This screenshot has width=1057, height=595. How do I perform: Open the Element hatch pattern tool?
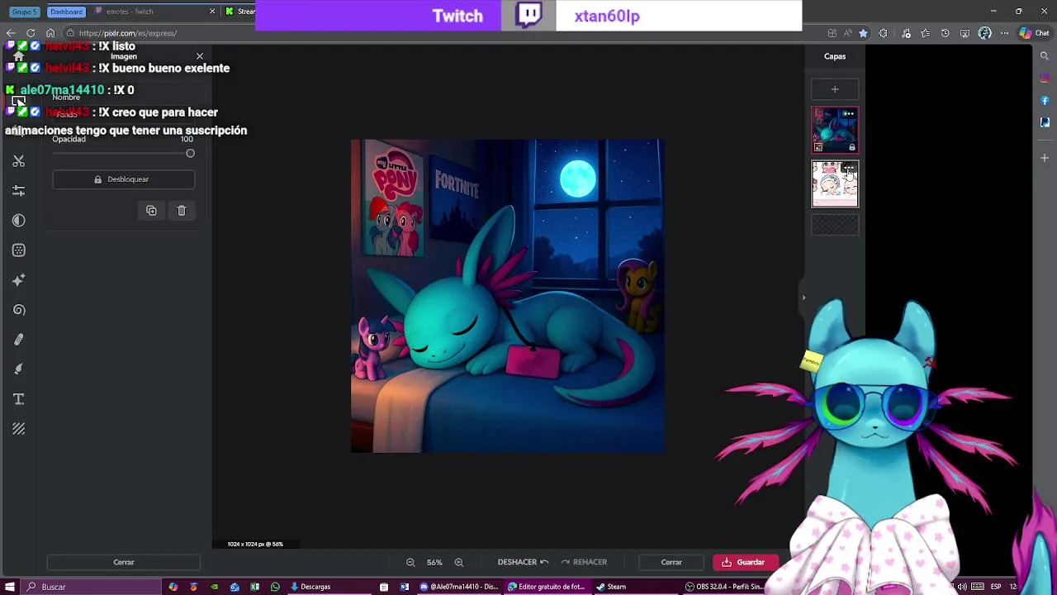18,429
